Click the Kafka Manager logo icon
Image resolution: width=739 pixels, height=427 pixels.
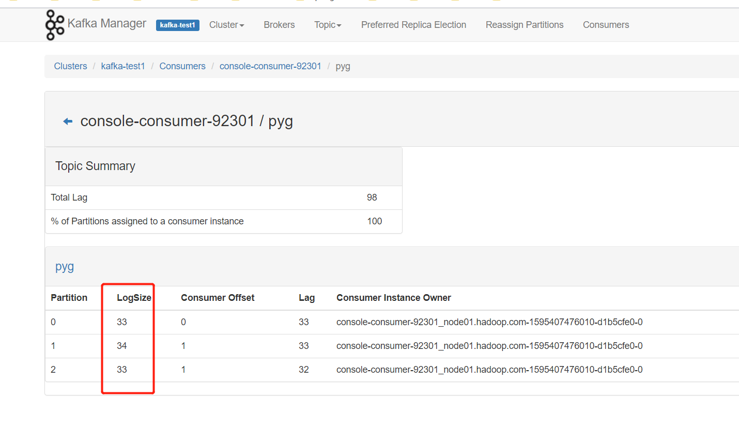(55, 24)
